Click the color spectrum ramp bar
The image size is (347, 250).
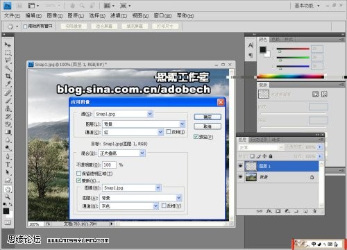291,76
